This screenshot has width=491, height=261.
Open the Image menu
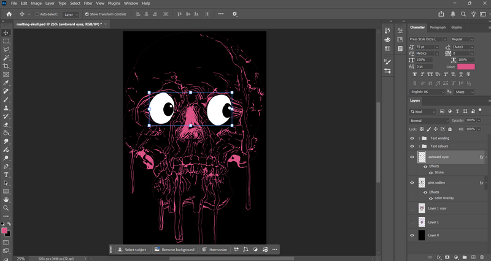point(36,4)
